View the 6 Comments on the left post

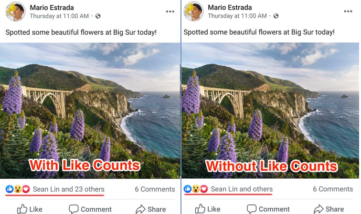[155, 189]
